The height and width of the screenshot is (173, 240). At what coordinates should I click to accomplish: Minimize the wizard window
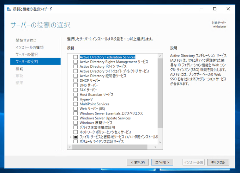tap(202, 9)
